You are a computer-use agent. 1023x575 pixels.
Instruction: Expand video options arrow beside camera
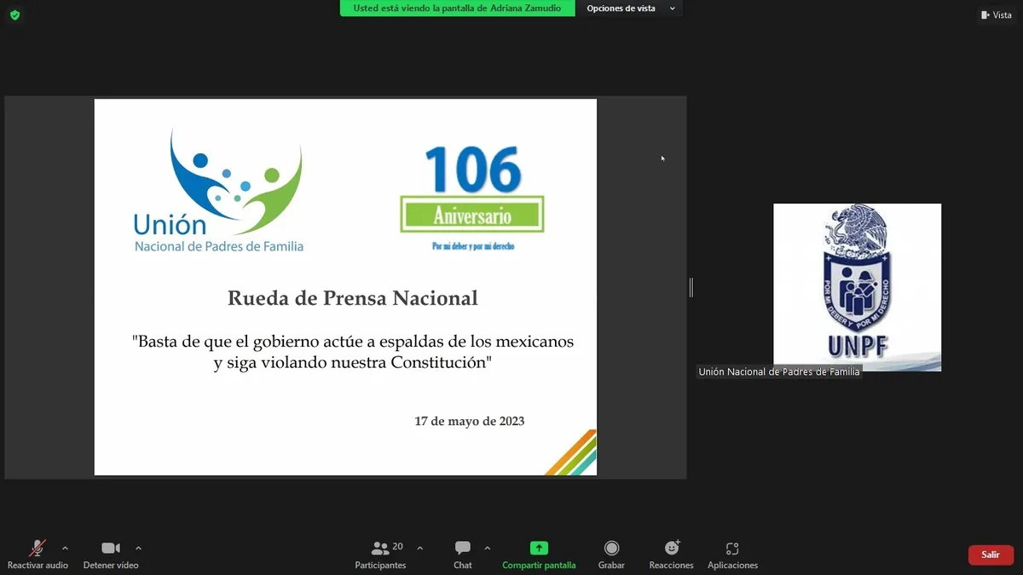click(138, 548)
